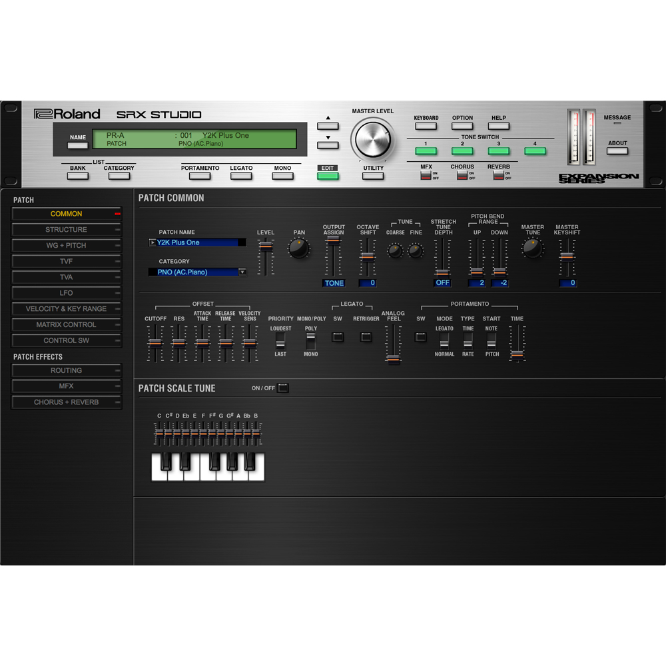Adjust the OUTPUT ASSIGN slider
Screen dimensions: 666x666
coord(334,240)
